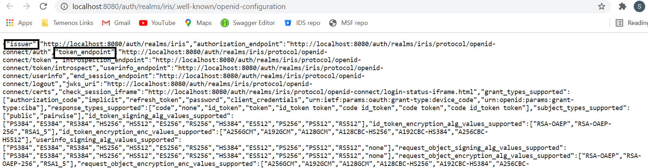This screenshot has width=648, height=168.
Task: Open the IDS repo bookmark
Action: click(302, 23)
